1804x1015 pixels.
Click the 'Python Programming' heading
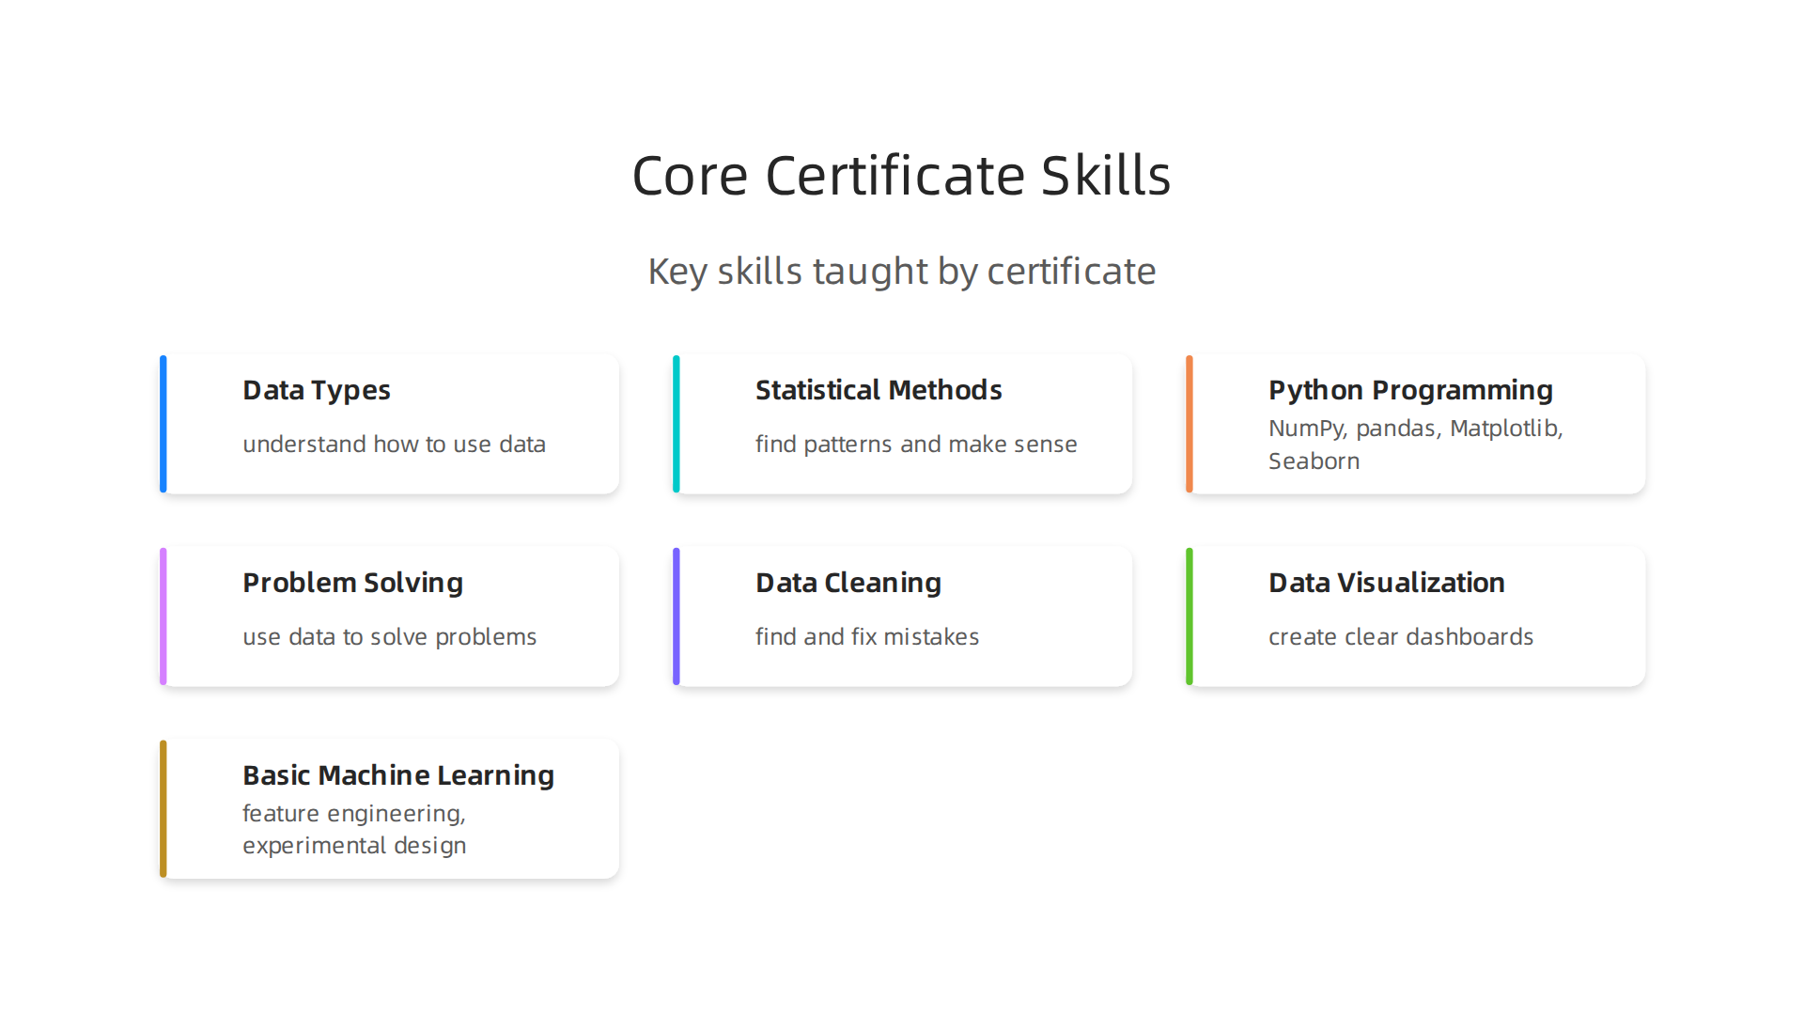[1410, 390]
